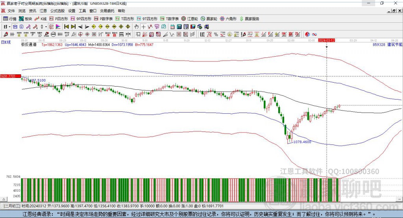
Task: Open the 设置 menu
Action: [72, 11]
